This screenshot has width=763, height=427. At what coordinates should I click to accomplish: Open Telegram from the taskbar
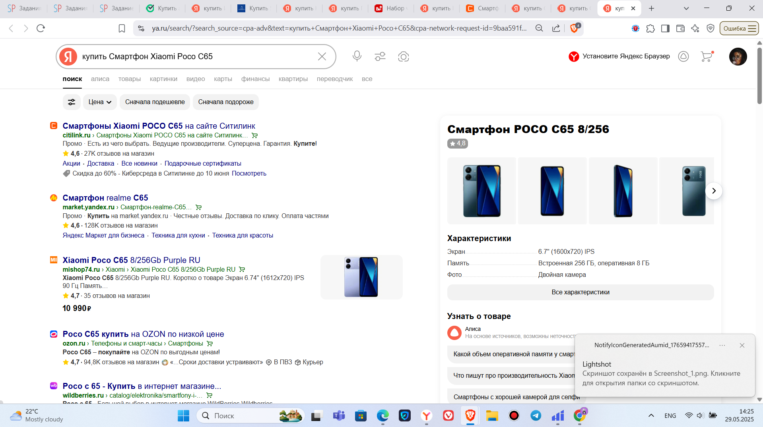point(536,415)
